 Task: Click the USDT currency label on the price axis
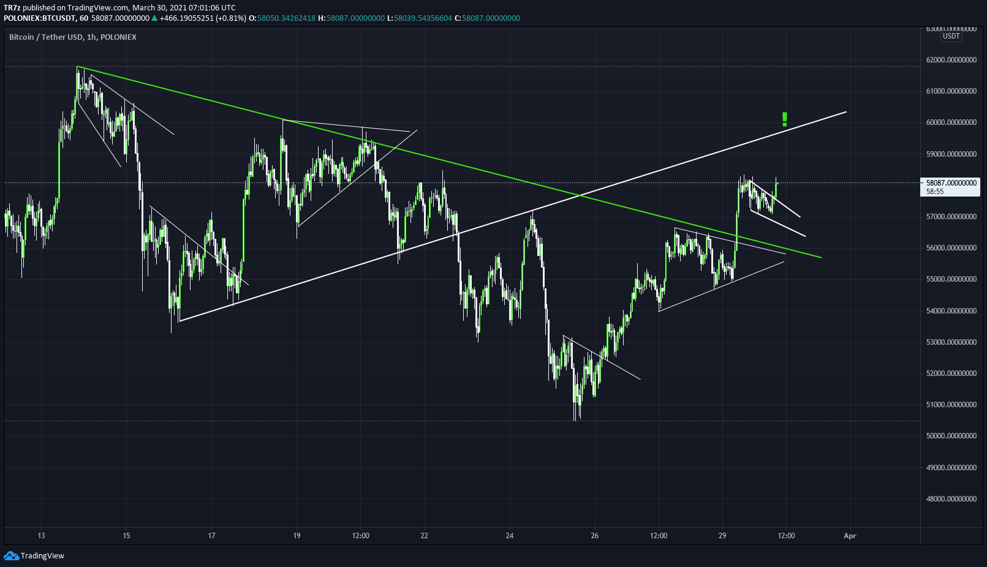(951, 36)
